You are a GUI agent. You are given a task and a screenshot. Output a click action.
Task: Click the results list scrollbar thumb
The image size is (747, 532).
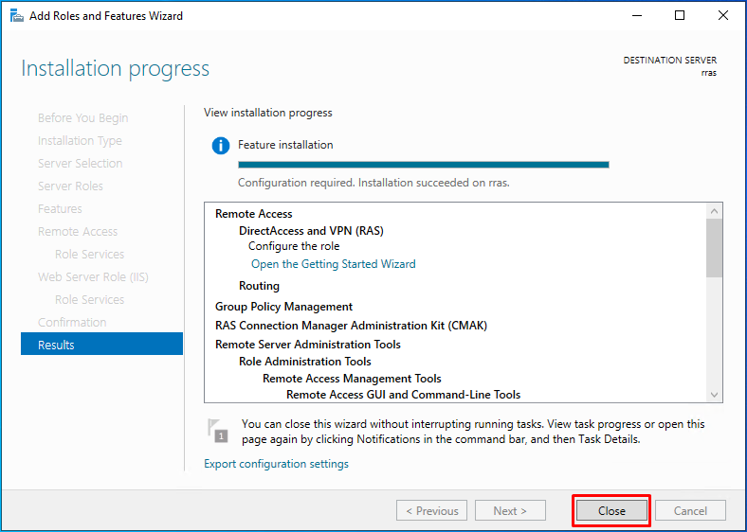714,247
